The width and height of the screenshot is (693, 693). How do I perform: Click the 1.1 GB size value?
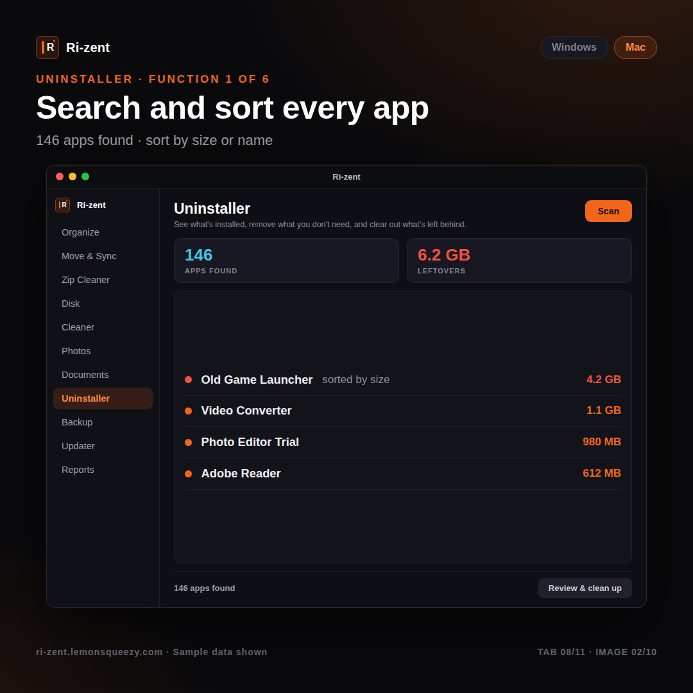[604, 410]
